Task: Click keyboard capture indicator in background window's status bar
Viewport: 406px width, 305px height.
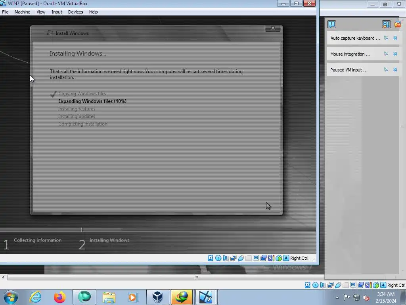Action: (x=383, y=285)
